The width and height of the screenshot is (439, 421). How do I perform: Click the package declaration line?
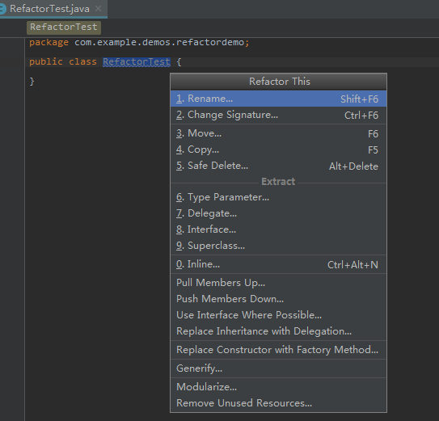139,43
